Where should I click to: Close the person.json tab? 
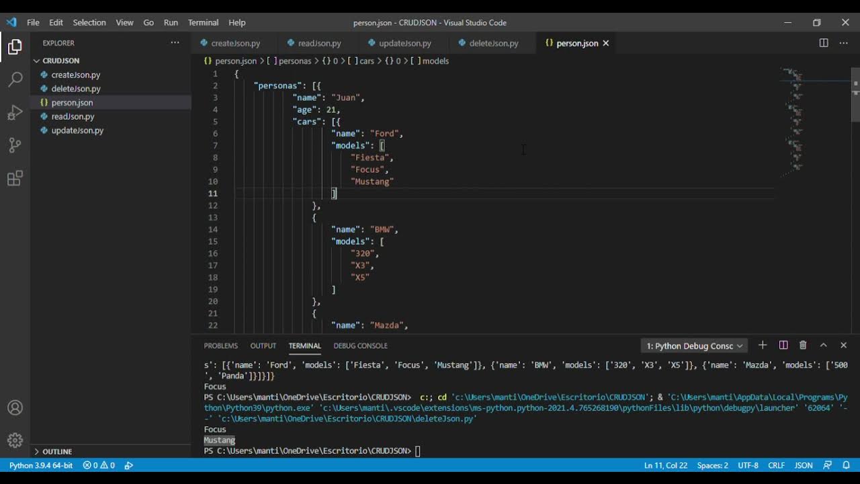(605, 43)
